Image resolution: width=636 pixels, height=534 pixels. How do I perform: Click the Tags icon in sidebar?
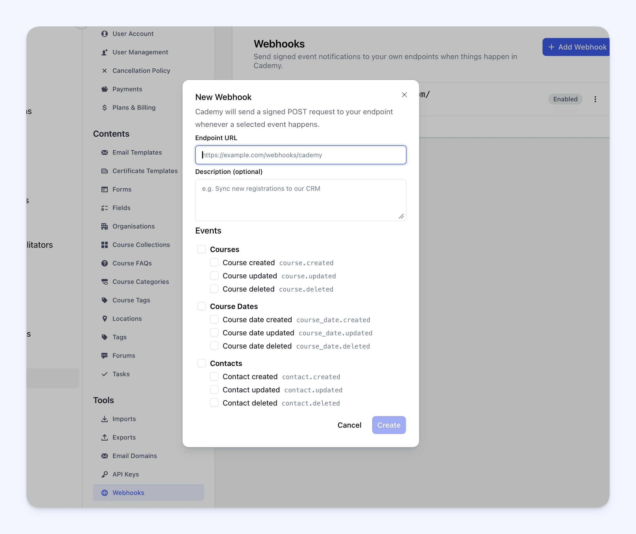click(105, 337)
